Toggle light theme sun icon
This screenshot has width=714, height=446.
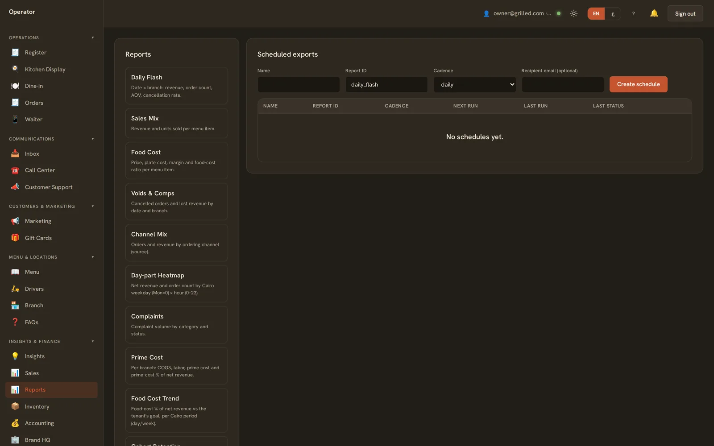click(574, 13)
